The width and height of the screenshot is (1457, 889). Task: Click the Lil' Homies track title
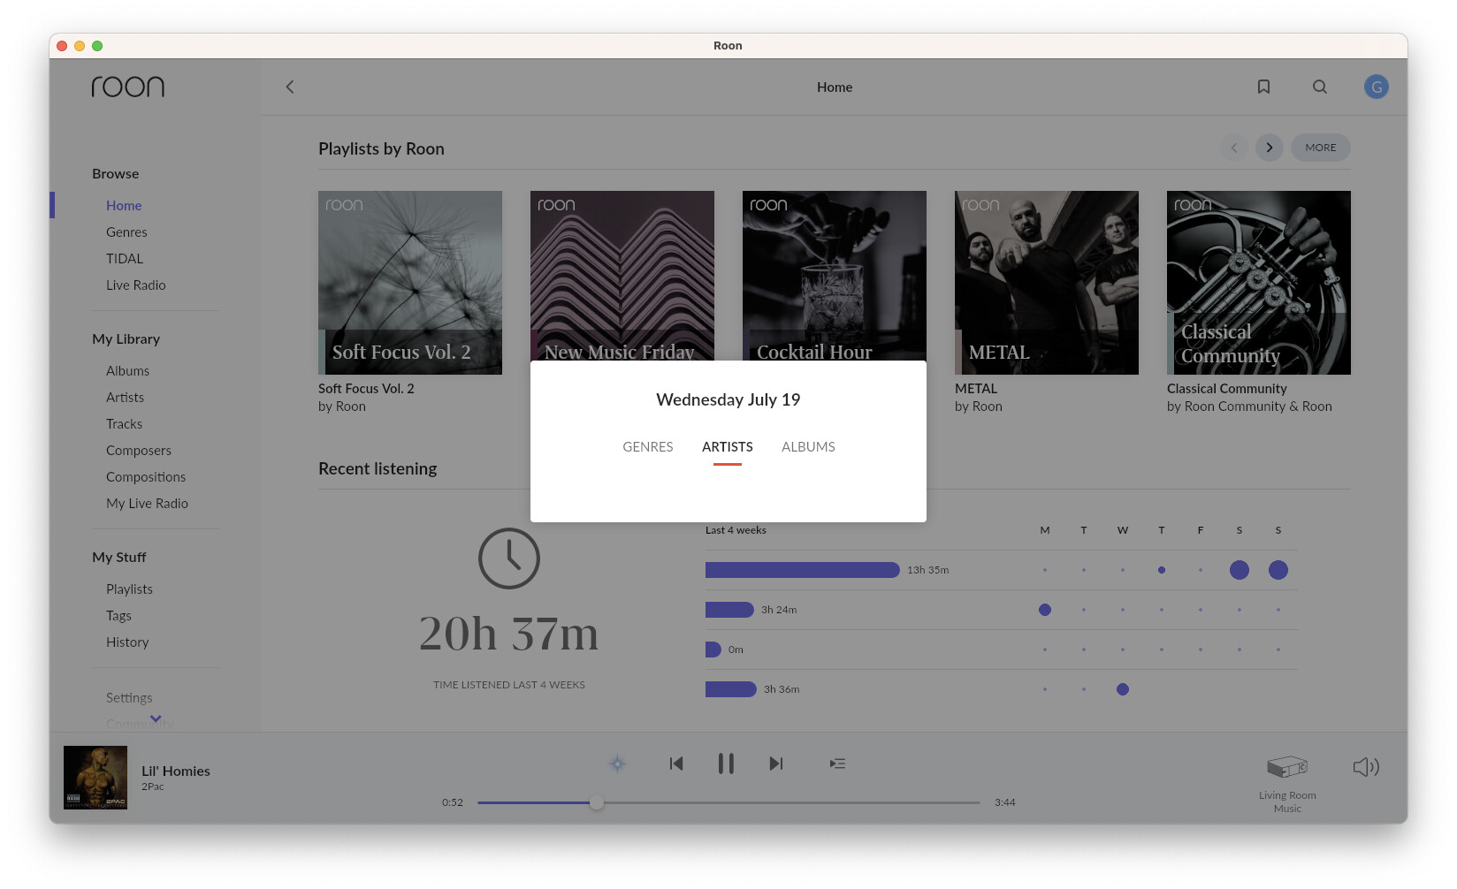[176, 771]
